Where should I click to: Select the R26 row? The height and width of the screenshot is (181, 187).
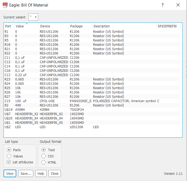pos(92,92)
